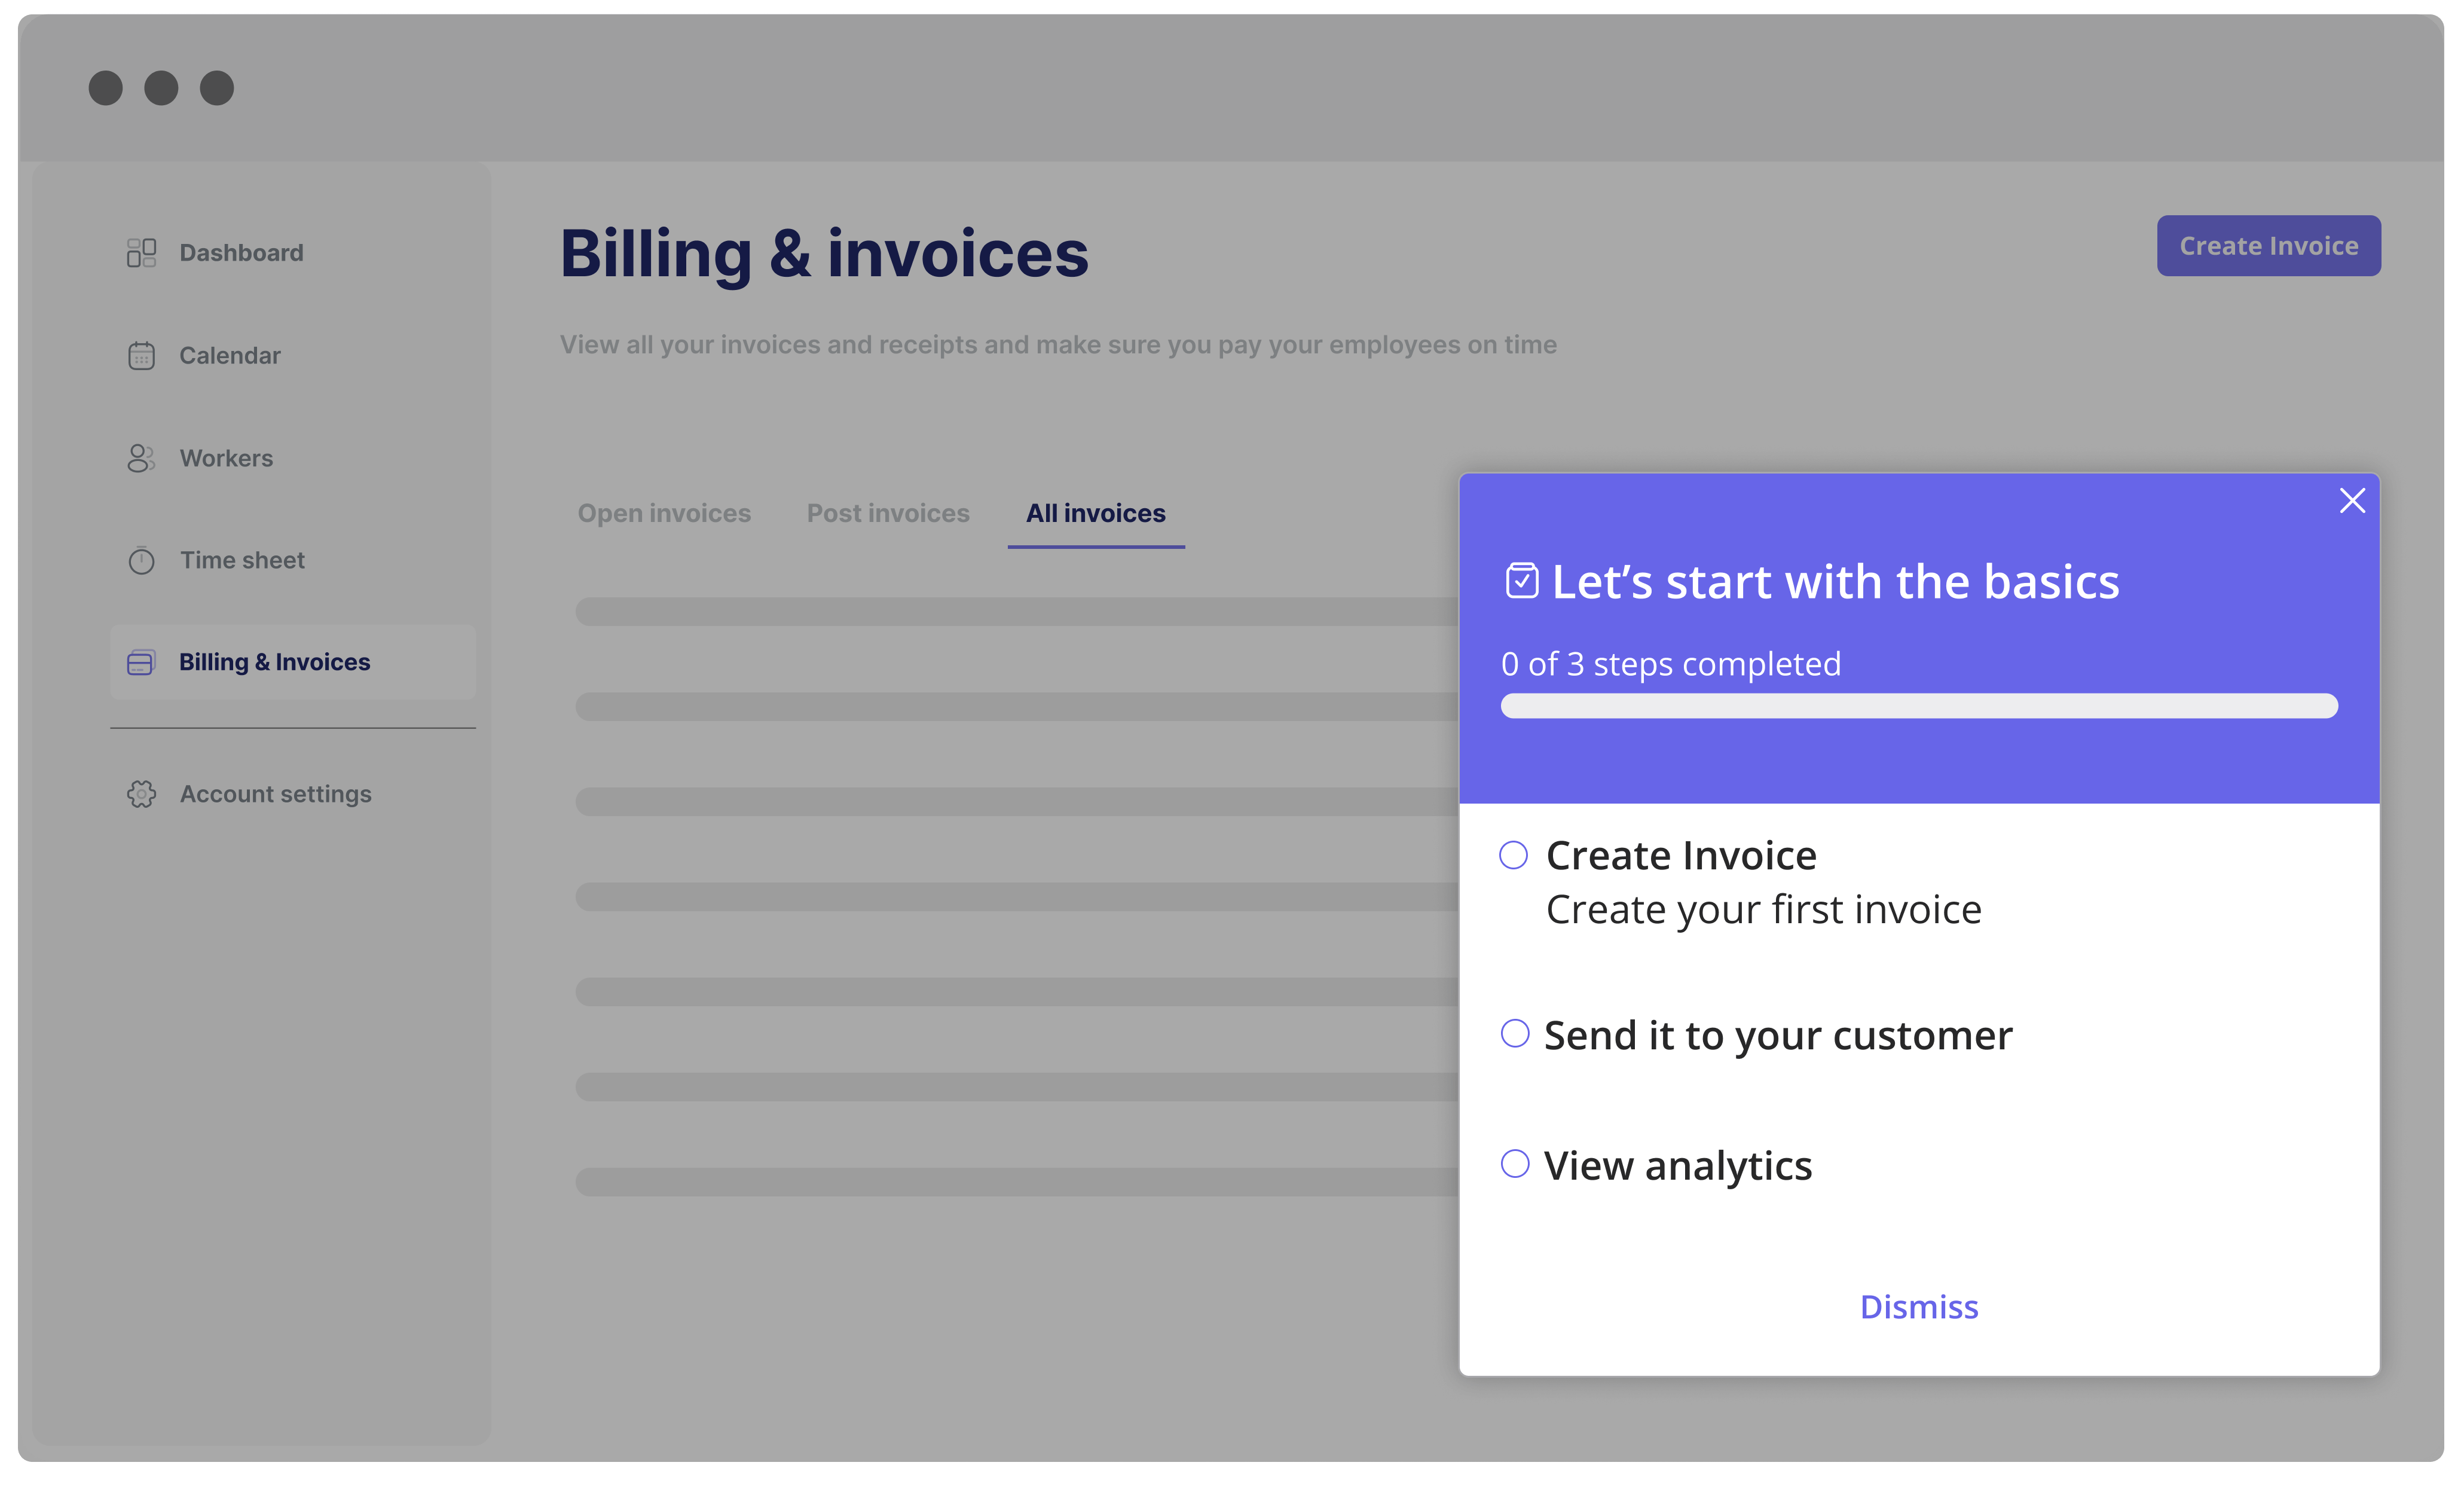The width and height of the screenshot is (2464, 1493).
Task: Click the Account settings gear icon
Action: tap(141, 794)
